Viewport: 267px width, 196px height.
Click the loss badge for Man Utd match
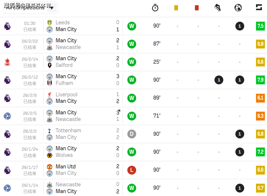[132, 170]
